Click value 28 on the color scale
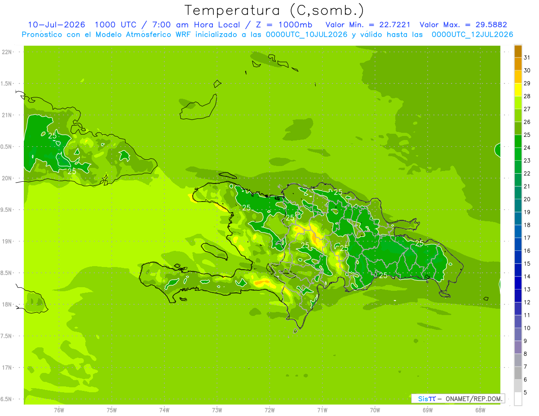Viewport: 539px width, 416px height. click(527, 96)
